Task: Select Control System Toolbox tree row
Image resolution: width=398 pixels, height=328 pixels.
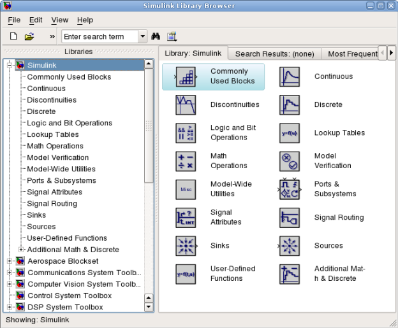Action: click(70, 296)
